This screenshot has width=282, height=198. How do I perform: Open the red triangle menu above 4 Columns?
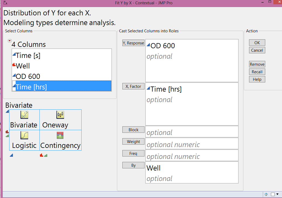pyautogui.click(x=10, y=40)
